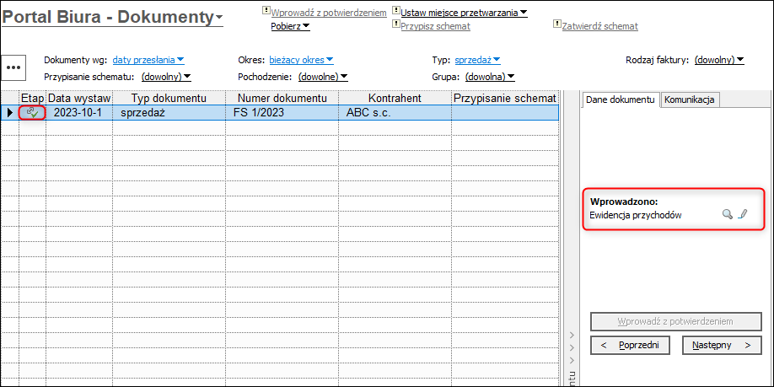Open the Okres bieżący okres dropdown

pos(302,60)
